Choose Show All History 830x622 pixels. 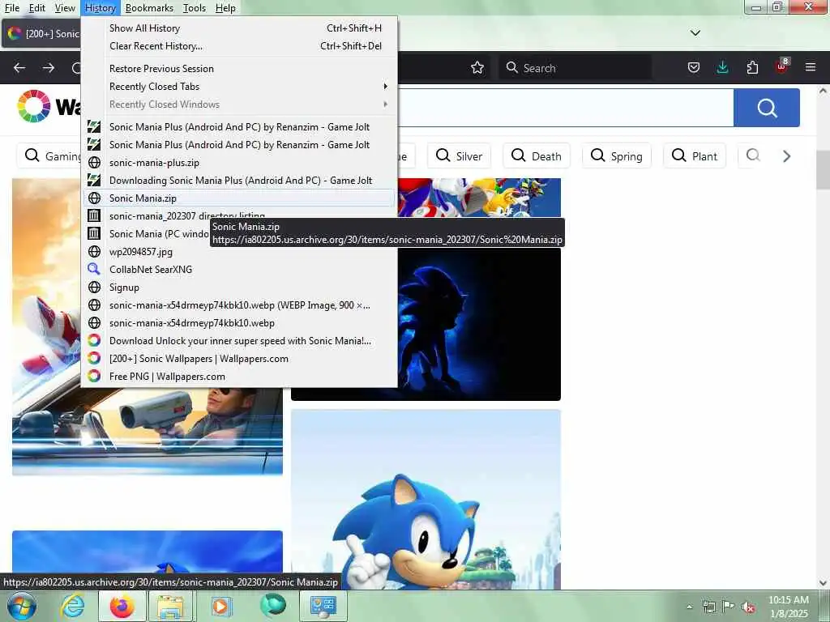(x=239, y=28)
